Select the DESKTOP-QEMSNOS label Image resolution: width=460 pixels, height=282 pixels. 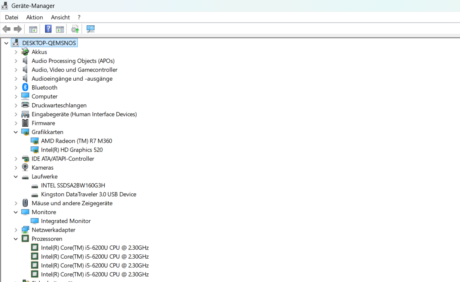pos(49,43)
